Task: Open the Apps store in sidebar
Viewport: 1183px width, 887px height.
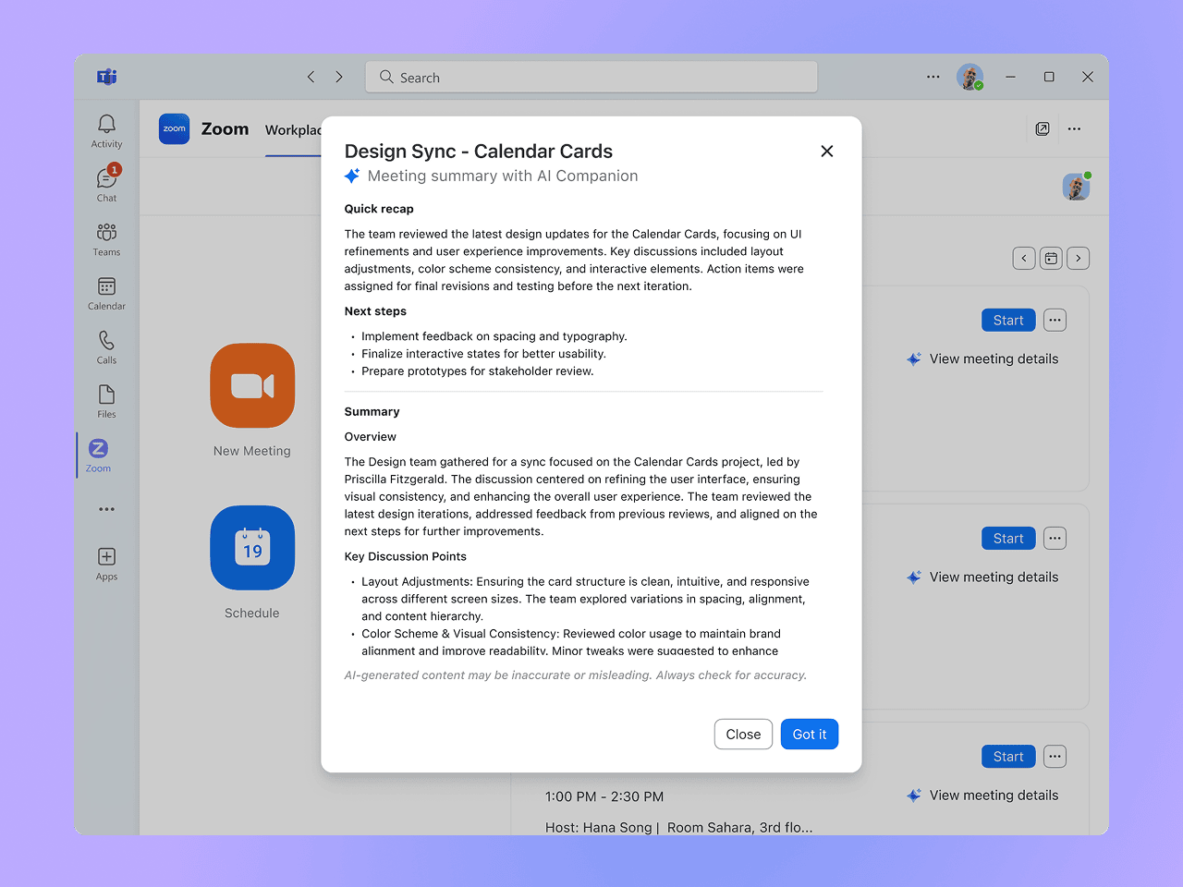Action: pos(106,563)
